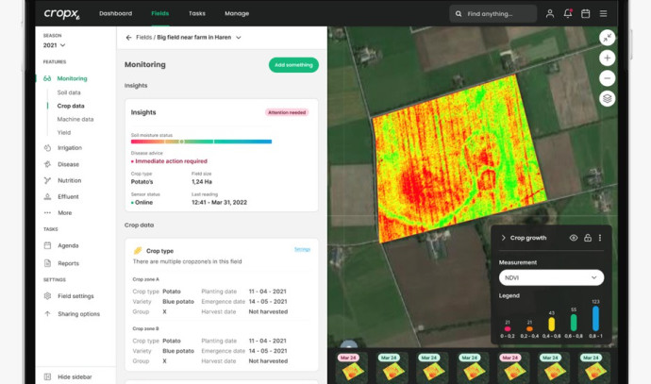Image resolution: width=651 pixels, height=384 pixels.
Task: Expand the field name breadcrumb dropdown
Action: pyautogui.click(x=239, y=38)
